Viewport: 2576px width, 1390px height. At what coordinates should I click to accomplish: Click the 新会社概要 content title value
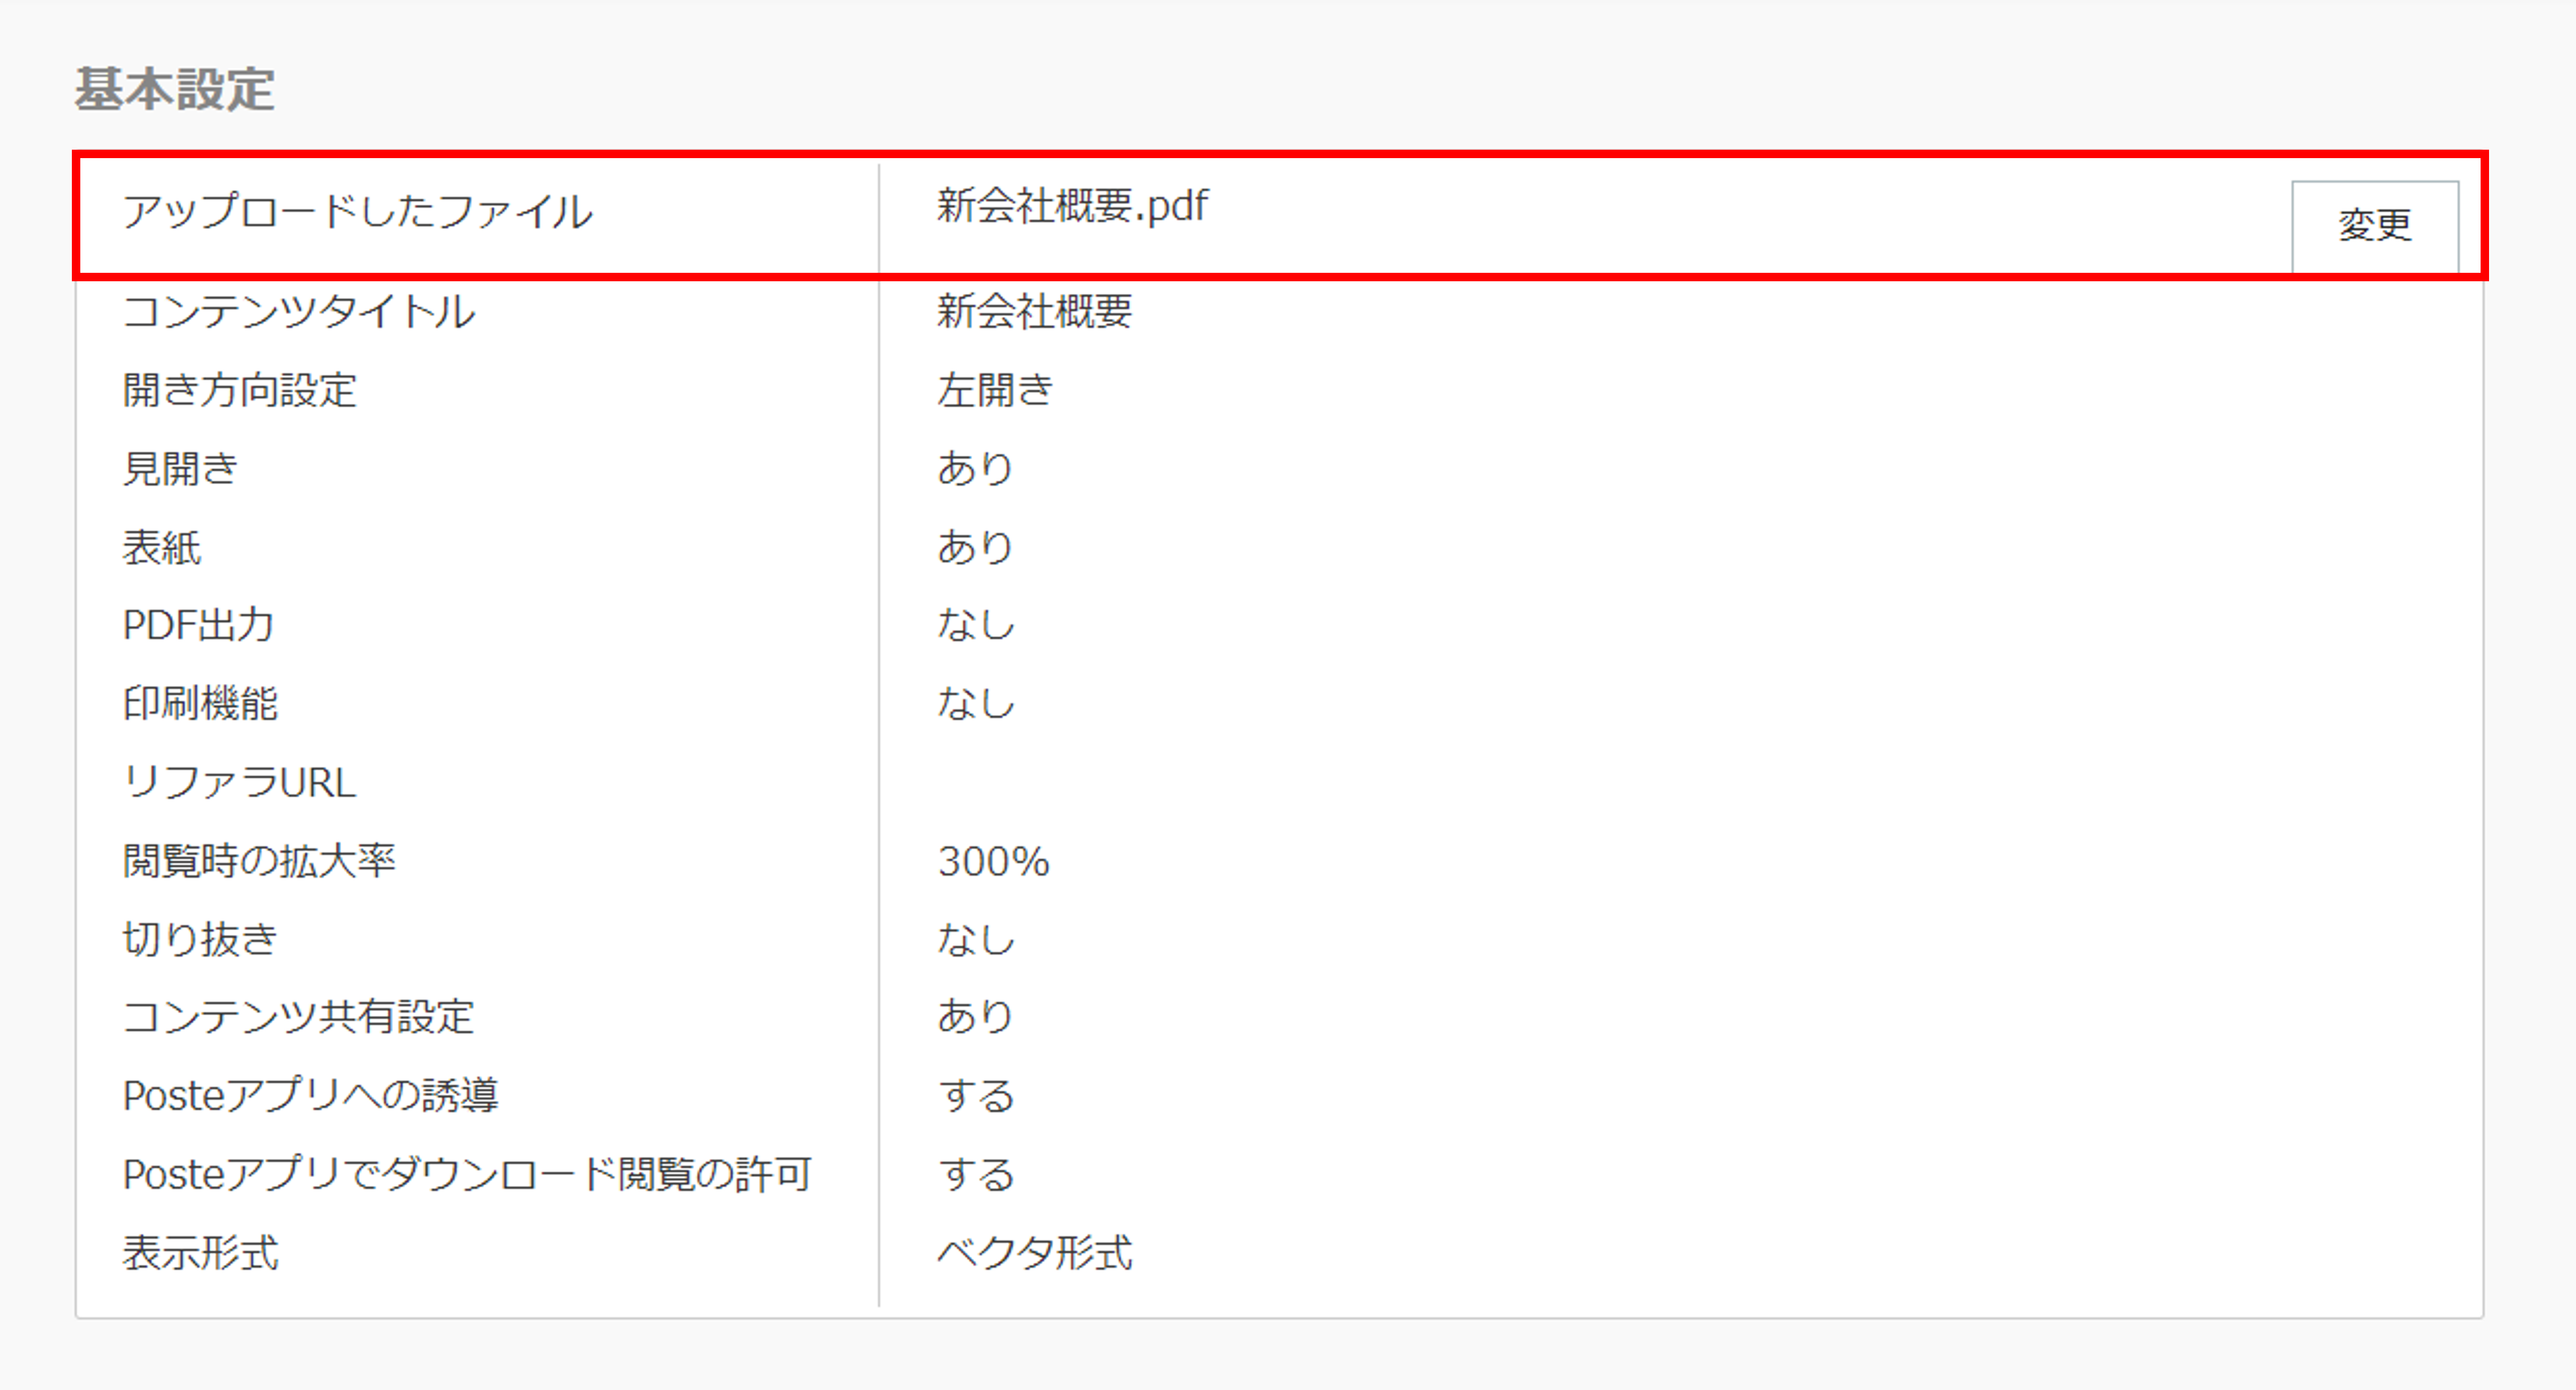[x=1034, y=312]
